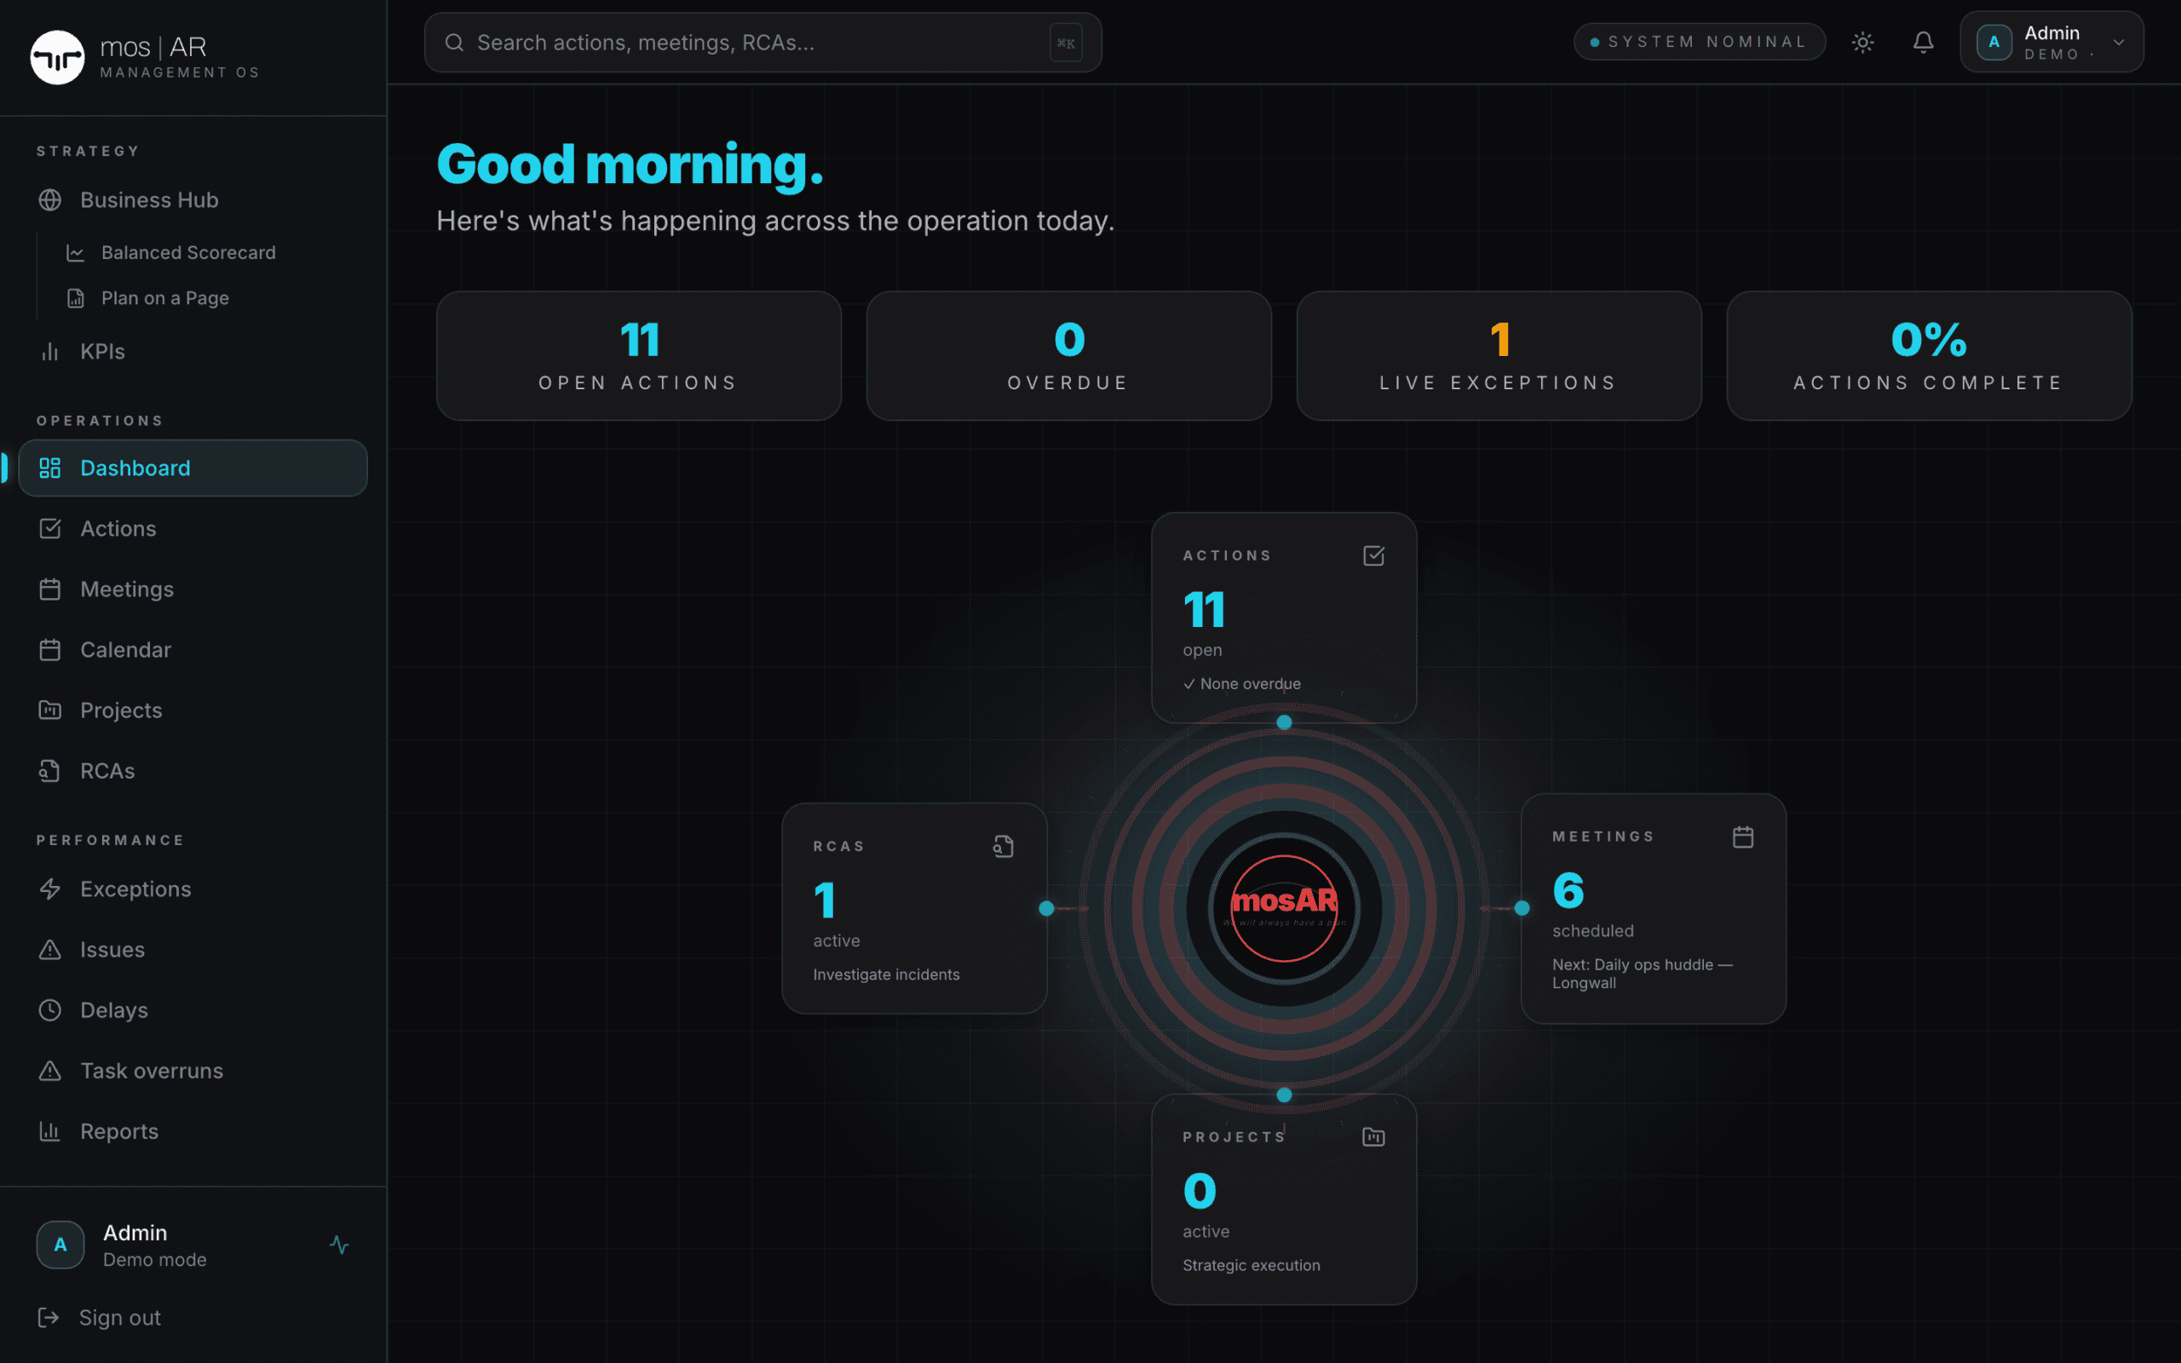The width and height of the screenshot is (2181, 1363).
Task: Expand the Admin account dropdown chevron
Action: coord(2119,43)
